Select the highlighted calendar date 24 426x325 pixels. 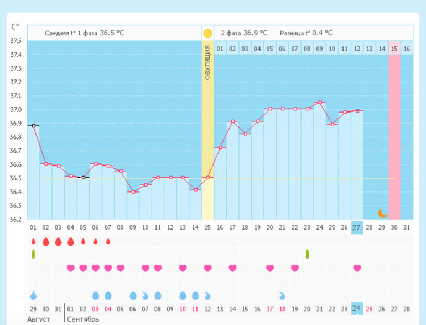point(357,309)
